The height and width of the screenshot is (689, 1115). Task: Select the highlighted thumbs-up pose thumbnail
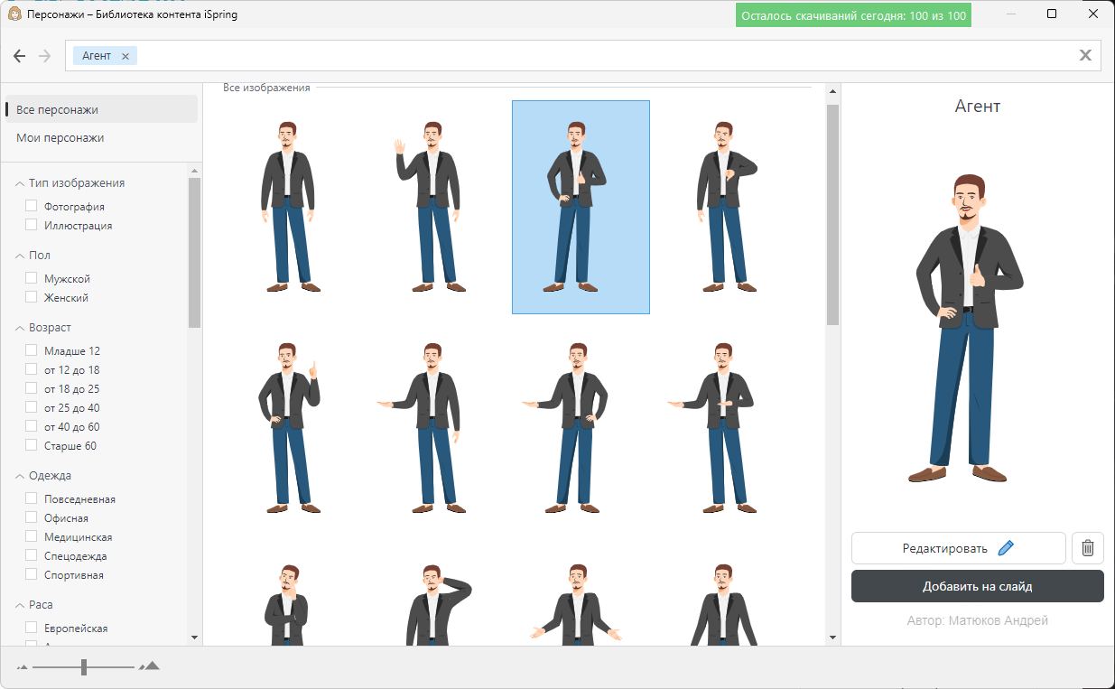(x=581, y=207)
